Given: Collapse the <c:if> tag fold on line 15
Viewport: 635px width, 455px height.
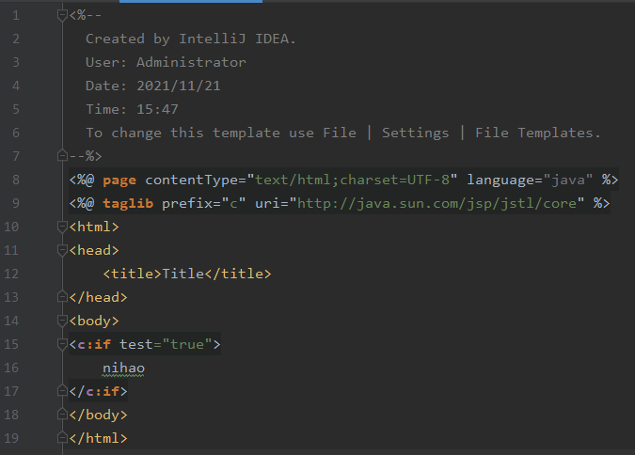Looking at the screenshot, I should coord(62,344).
